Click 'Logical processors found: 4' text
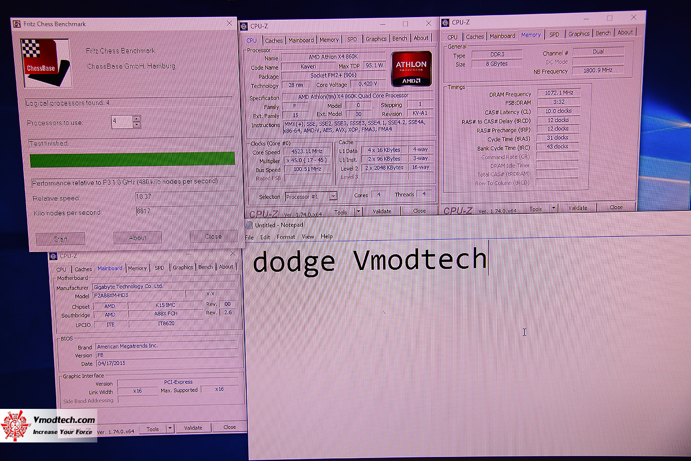The image size is (691, 461). [68, 103]
